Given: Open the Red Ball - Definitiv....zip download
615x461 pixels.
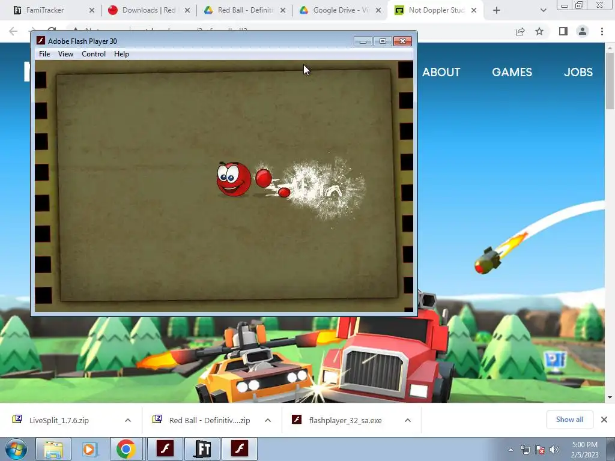Looking at the screenshot, I should tap(210, 420).
